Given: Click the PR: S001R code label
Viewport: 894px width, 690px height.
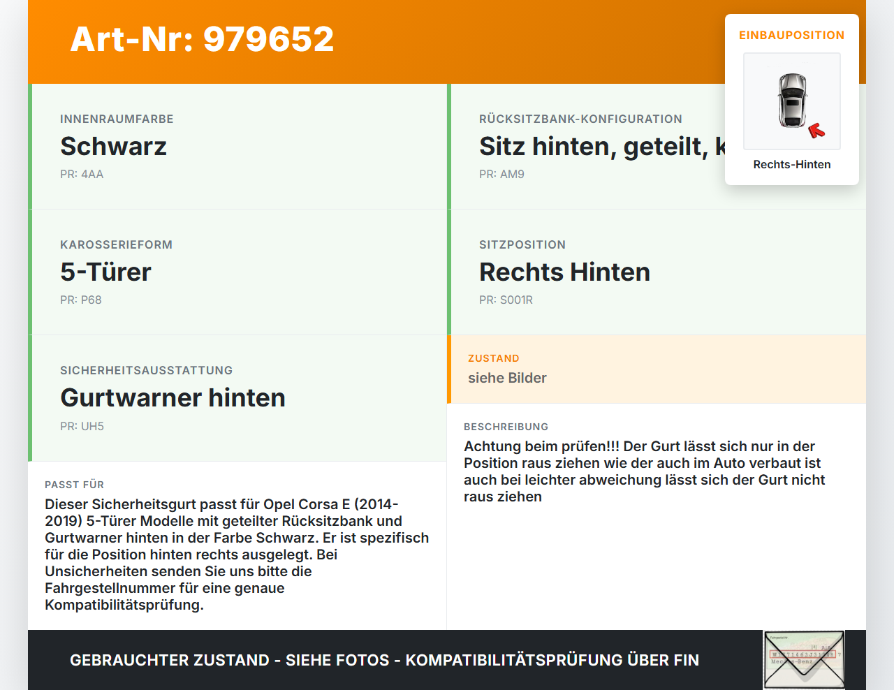Looking at the screenshot, I should click(x=505, y=300).
